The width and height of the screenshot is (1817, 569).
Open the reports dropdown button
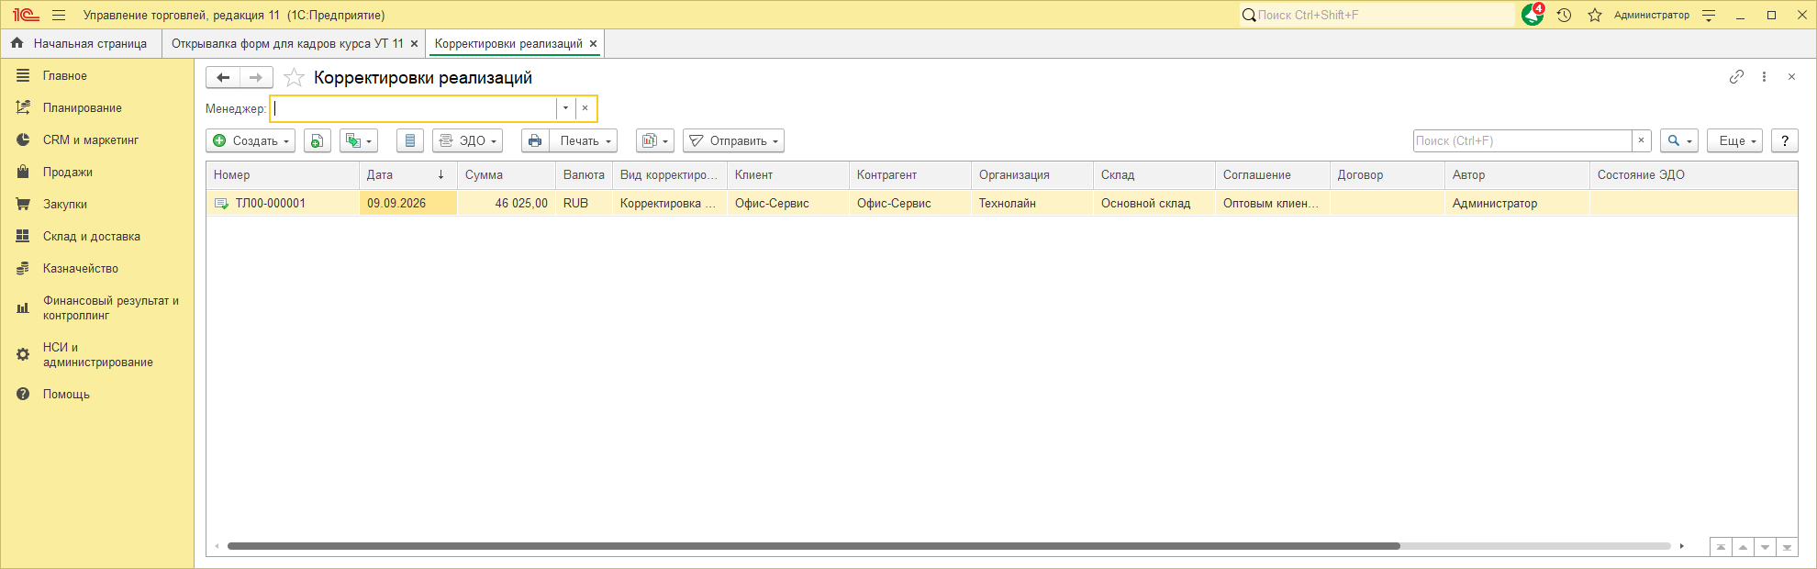(x=655, y=140)
